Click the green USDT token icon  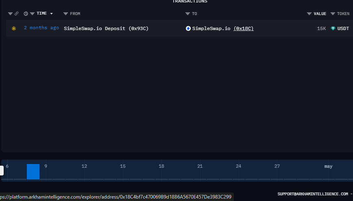pos(333,28)
